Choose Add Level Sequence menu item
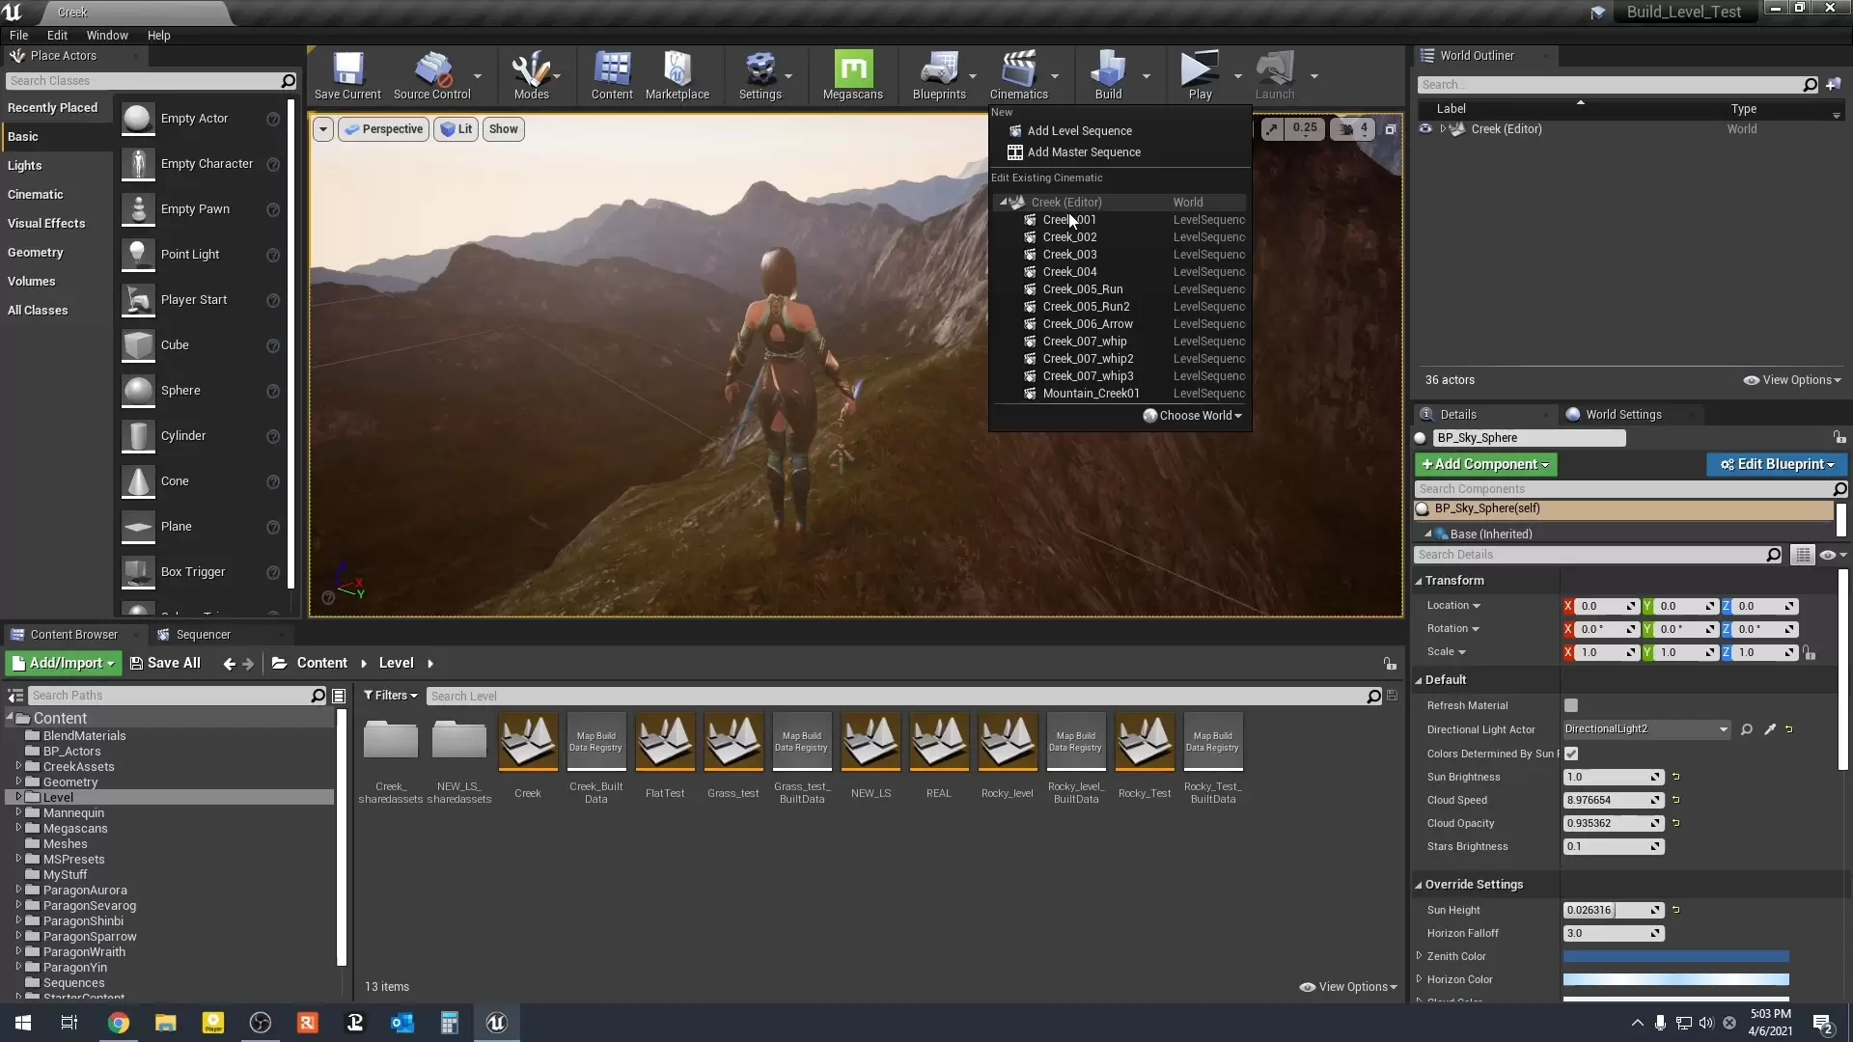Viewport: 1853px width, 1042px height. pos(1079,131)
